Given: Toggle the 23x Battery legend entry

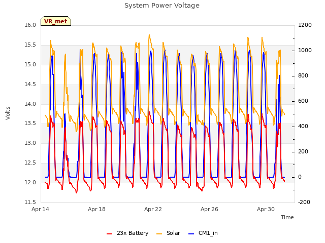Looking at the screenshot, I should (x=127, y=233).
